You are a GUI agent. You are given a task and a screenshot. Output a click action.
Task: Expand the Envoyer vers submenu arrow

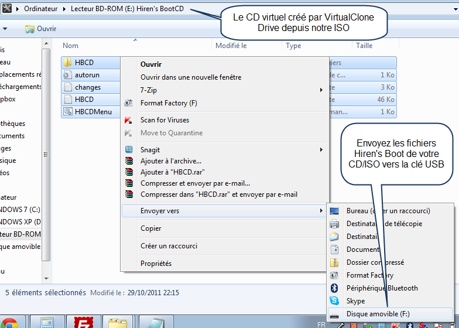(321, 211)
